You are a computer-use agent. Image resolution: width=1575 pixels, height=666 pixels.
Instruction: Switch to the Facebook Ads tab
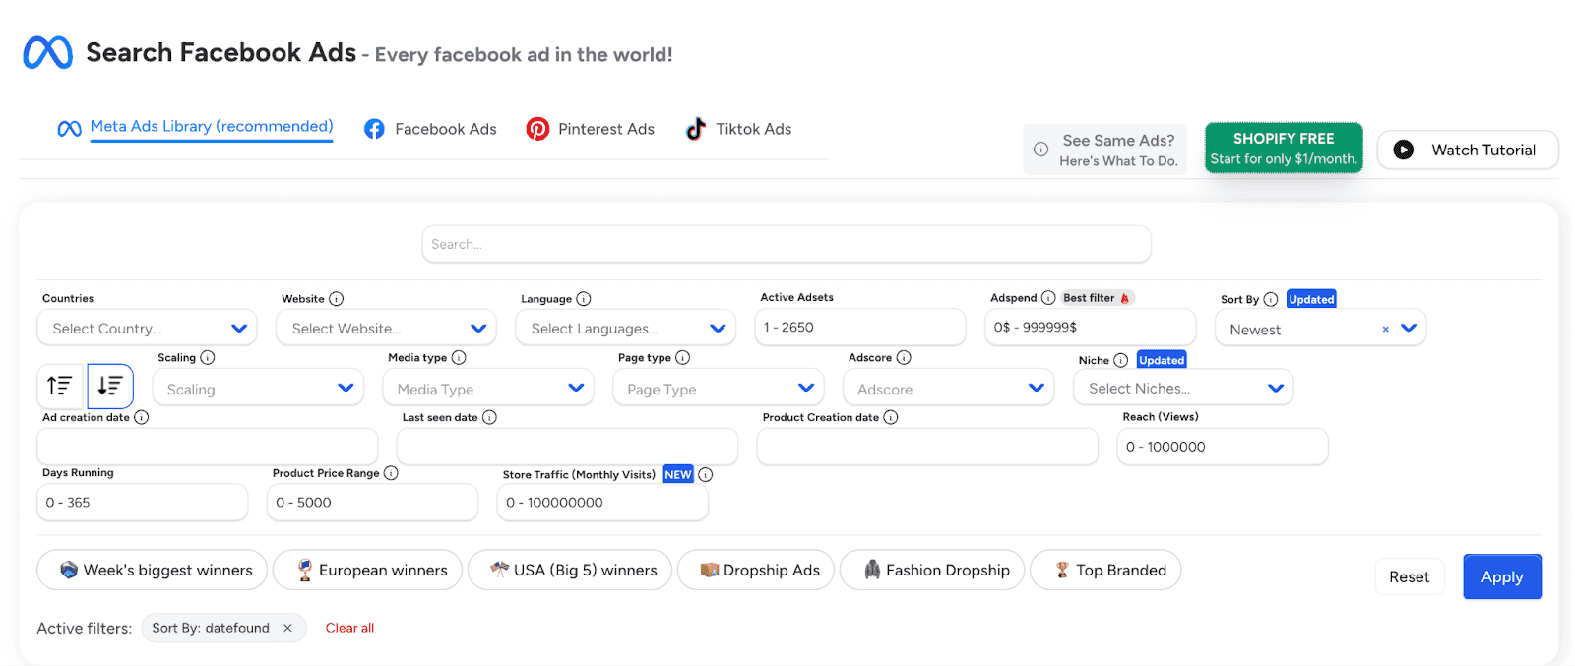pyautogui.click(x=430, y=129)
